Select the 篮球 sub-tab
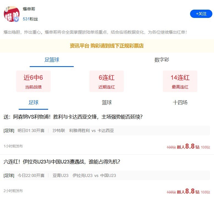The width and height of the screenshot is (214, 199). pyautogui.click(x=107, y=103)
